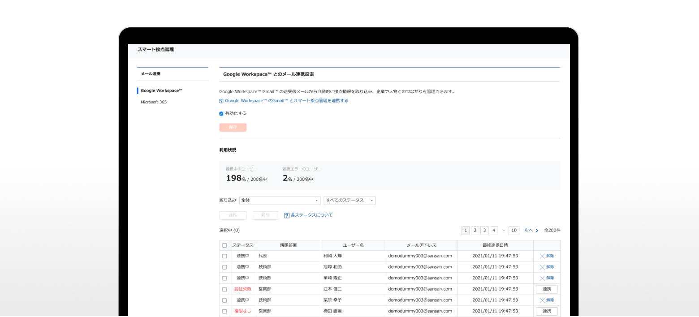Click the question-mark icon beside 各ステータスについて
The image size is (699, 317).
point(287,215)
